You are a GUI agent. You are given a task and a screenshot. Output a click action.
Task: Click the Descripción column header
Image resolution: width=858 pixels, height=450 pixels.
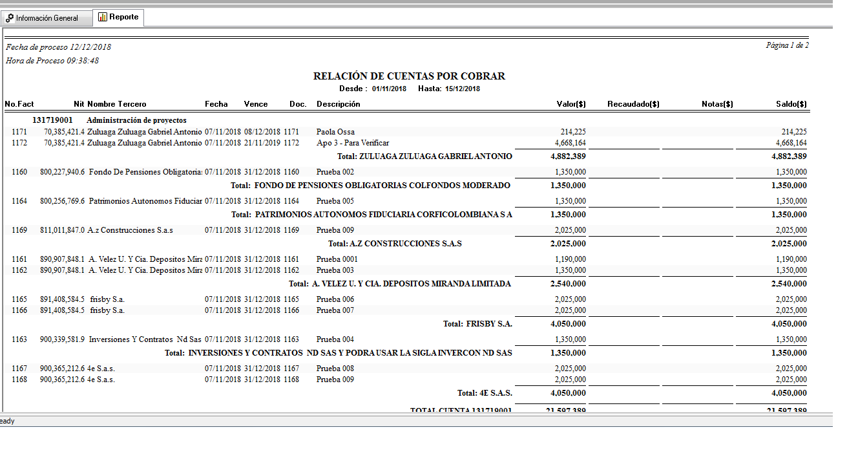[338, 104]
